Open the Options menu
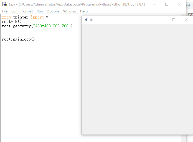 53,11
